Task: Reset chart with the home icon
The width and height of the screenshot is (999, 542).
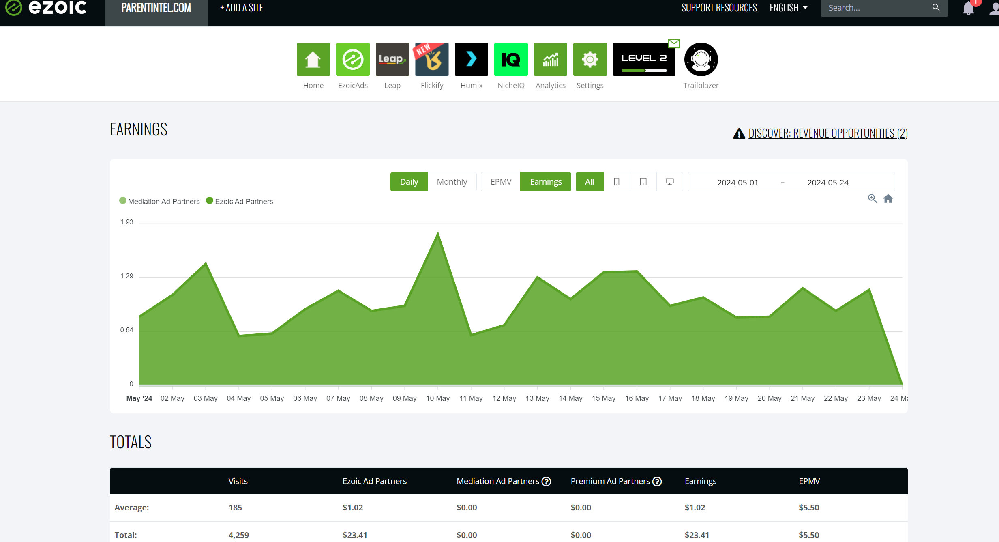Action: click(888, 198)
